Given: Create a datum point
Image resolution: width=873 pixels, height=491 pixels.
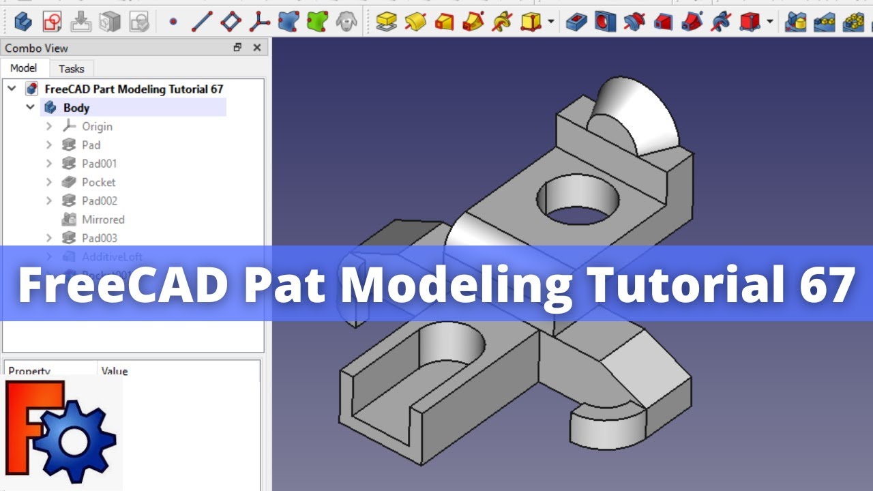Looking at the screenshot, I should click(173, 22).
